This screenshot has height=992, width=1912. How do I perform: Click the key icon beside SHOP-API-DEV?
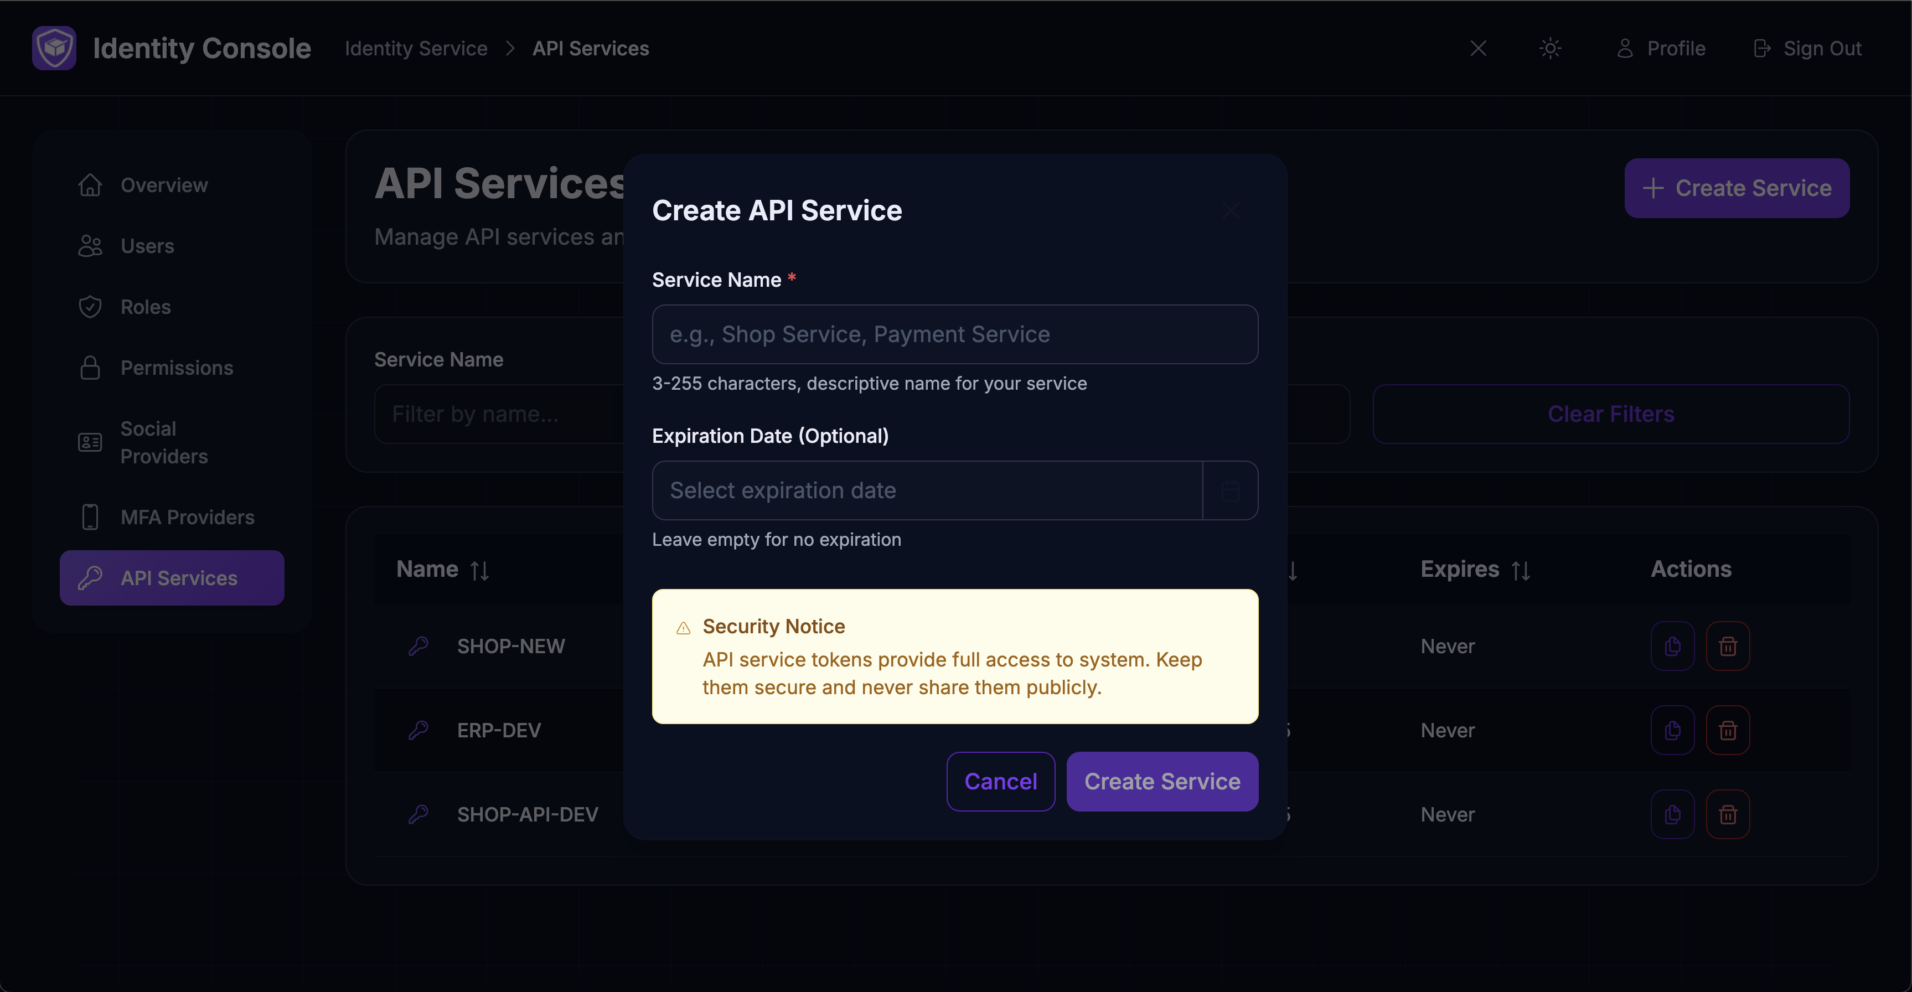click(420, 814)
